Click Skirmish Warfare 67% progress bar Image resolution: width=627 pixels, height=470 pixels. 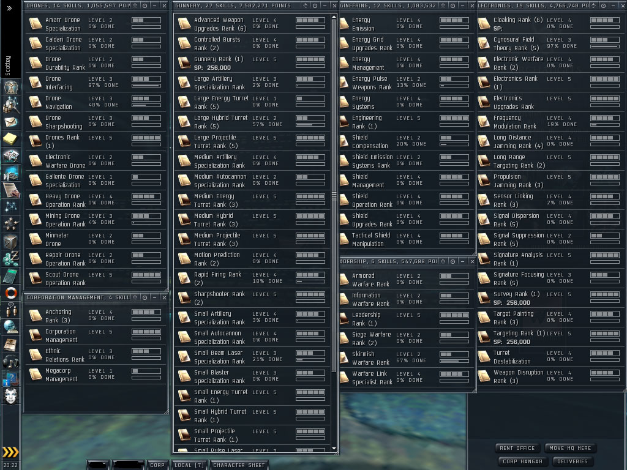click(x=454, y=361)
